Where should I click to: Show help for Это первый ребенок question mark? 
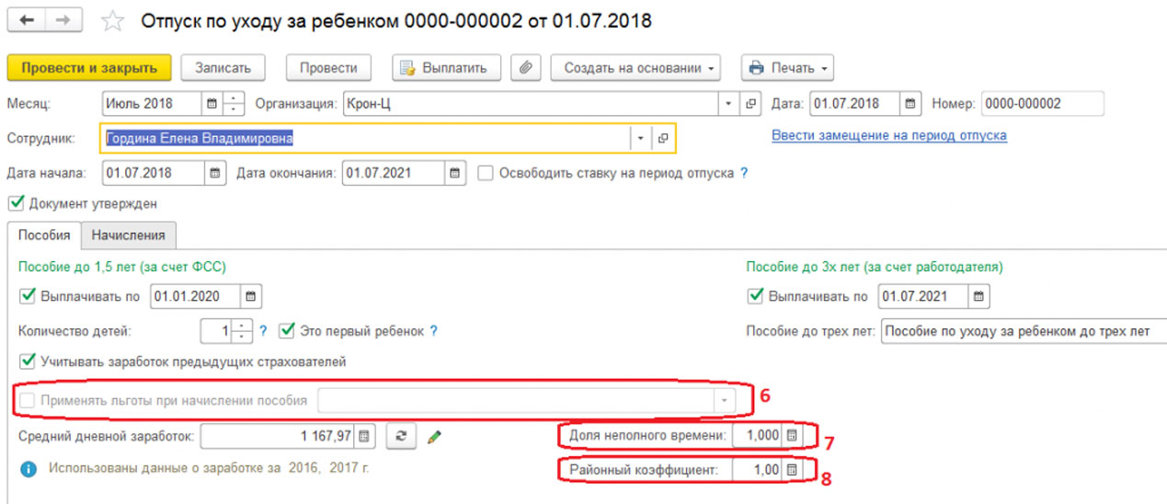[x=433, y=330]
